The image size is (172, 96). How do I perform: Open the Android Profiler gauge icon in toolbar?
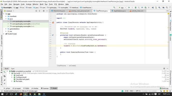point(142,7)
